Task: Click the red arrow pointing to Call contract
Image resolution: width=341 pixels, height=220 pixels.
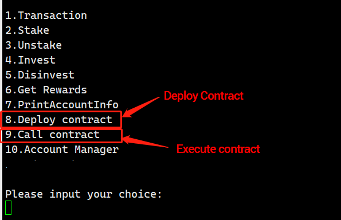Action: pyautogui.click(x=145, y=140)
